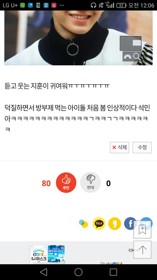157x280 pixels.
Task: Tap the image view-mode overlay box
Action: tap(131, 43)
